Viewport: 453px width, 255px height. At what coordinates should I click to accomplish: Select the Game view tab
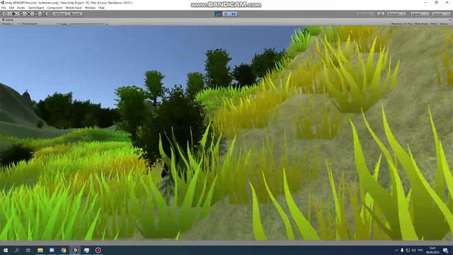8,20
